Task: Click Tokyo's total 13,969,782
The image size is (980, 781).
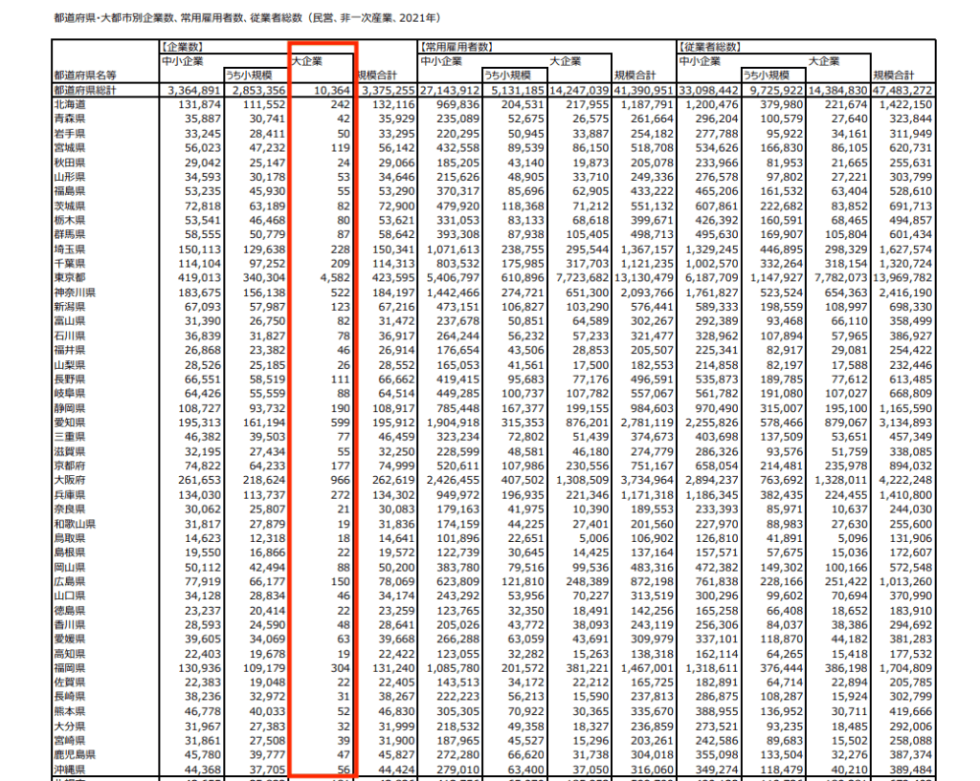Action: (902, 278)
